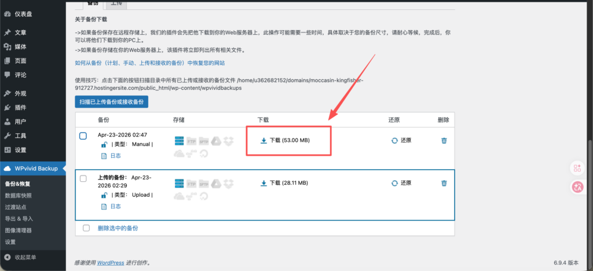Click the pink translate floating widget icon

pyautogui.click(x=577, y=186)
